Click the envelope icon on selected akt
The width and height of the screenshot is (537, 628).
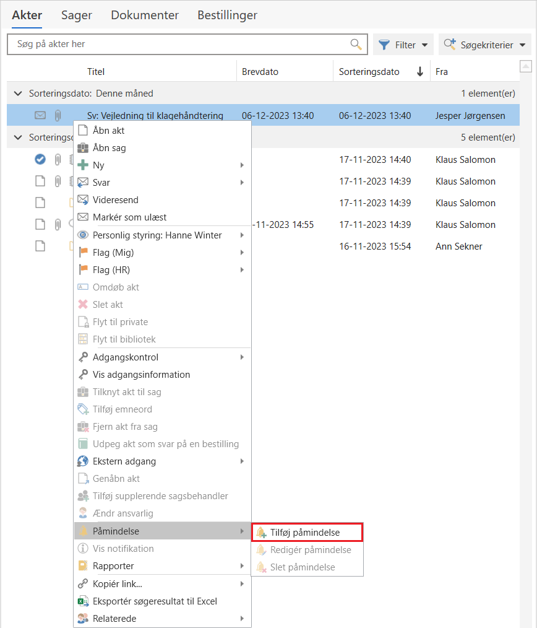coord(40,115)
